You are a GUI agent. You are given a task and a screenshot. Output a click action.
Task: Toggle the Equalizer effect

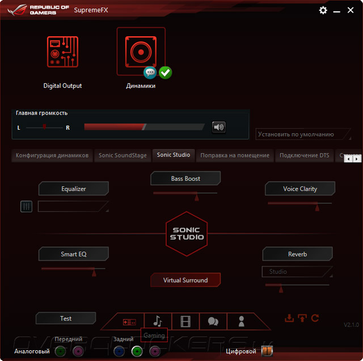(x=74, y=189)
